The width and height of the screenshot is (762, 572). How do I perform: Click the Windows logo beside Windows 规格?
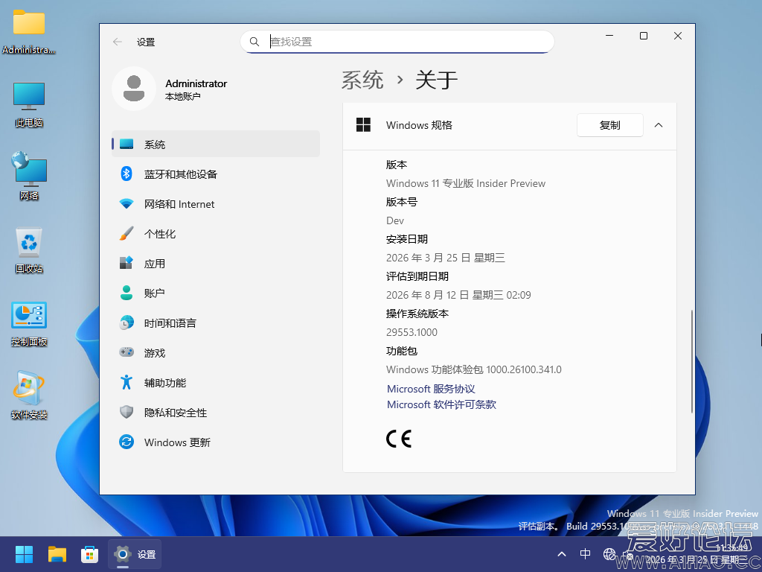363,125
